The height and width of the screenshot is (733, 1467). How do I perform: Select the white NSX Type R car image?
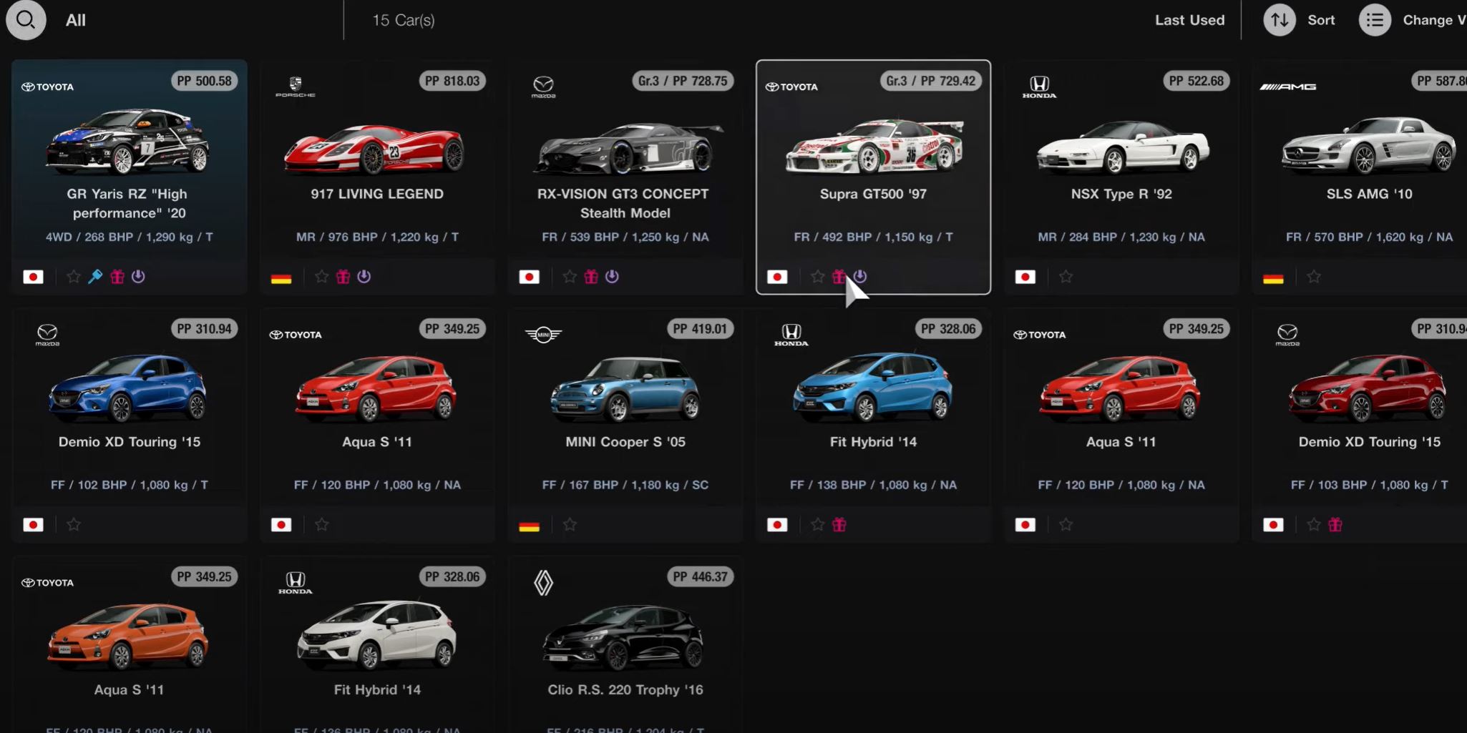pos(1122,149)
